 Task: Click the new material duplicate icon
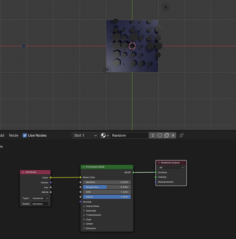pos(167,135)
